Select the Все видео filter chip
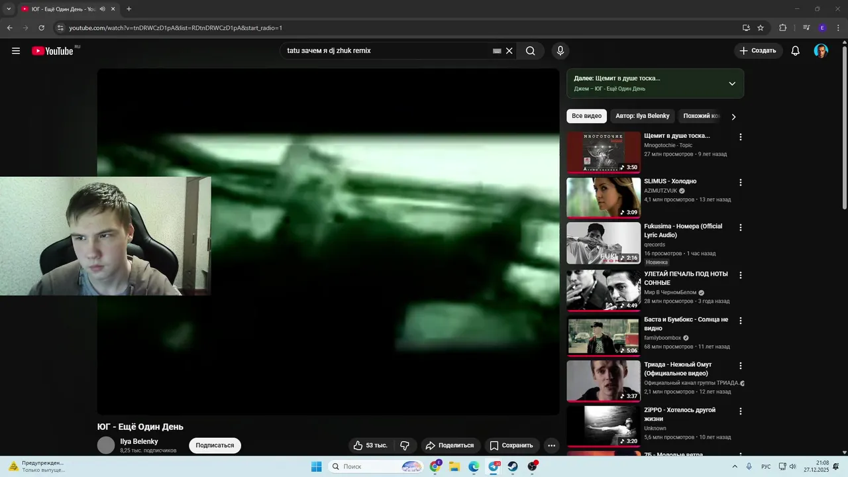 [586, 116]
